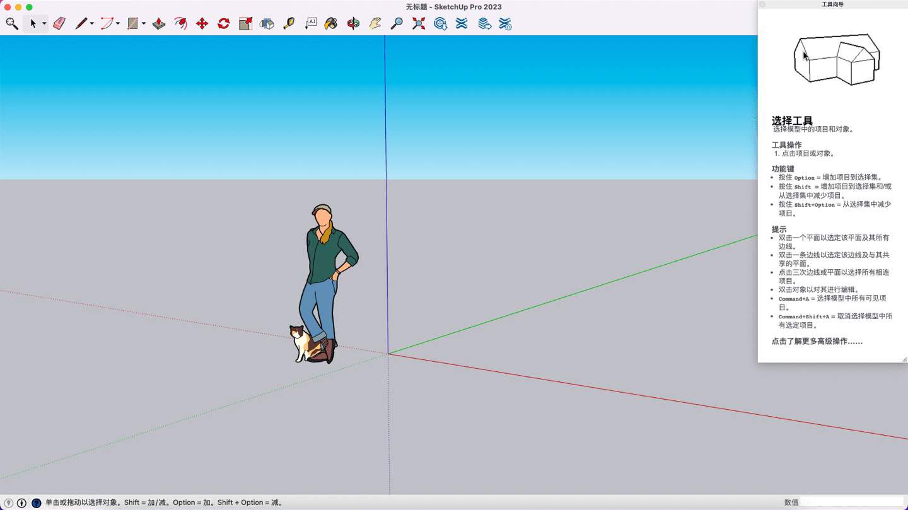Select the Eraser tool

tap(59, 24)
